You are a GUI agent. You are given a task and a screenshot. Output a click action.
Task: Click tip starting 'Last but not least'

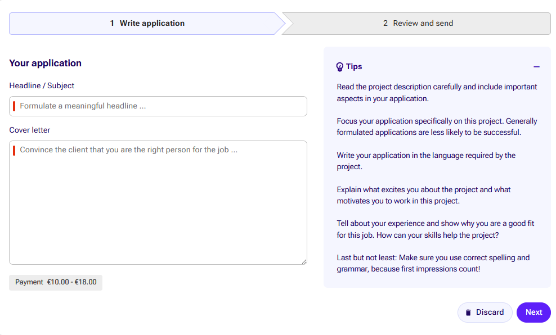433,263
